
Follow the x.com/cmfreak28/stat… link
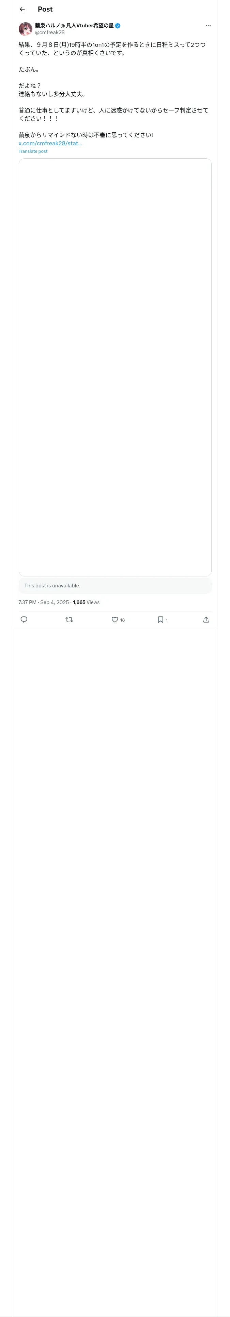point(50,143)
